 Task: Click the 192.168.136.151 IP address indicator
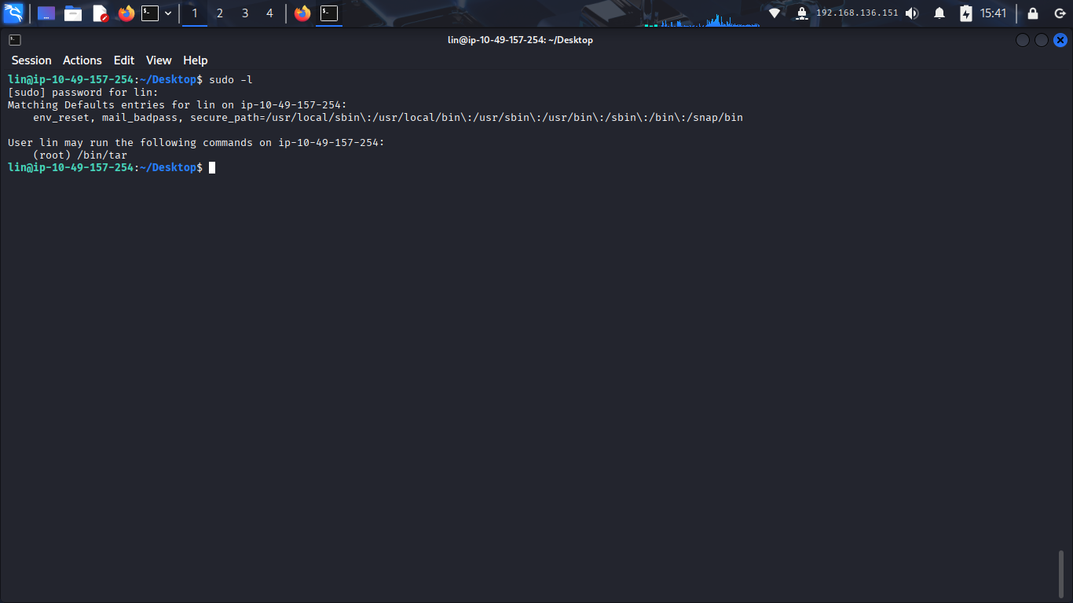pyautogui.click(x=857, y=13)
